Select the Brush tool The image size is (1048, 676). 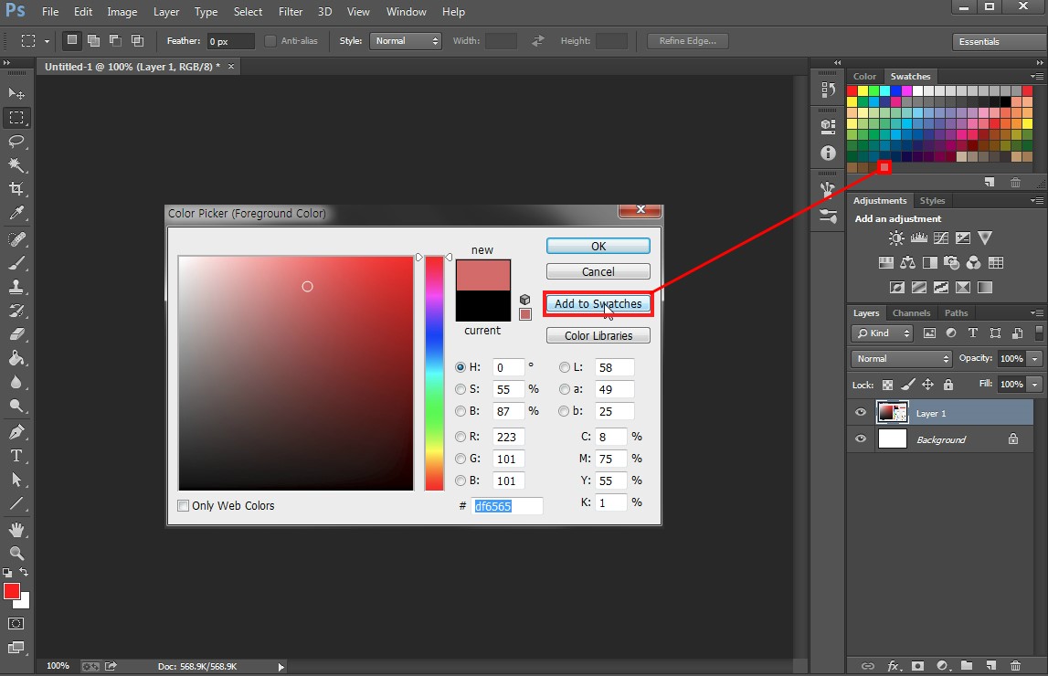coord(16,263)
